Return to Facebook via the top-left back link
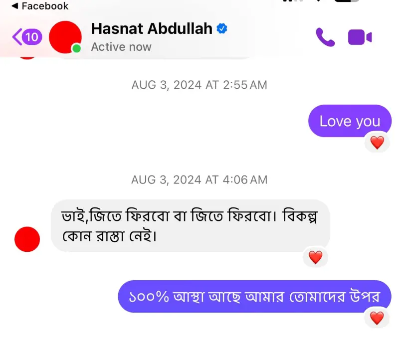Image resolution: width=399 pixels, height=346 pixels. pyautogui.click(x=40, y=6)
